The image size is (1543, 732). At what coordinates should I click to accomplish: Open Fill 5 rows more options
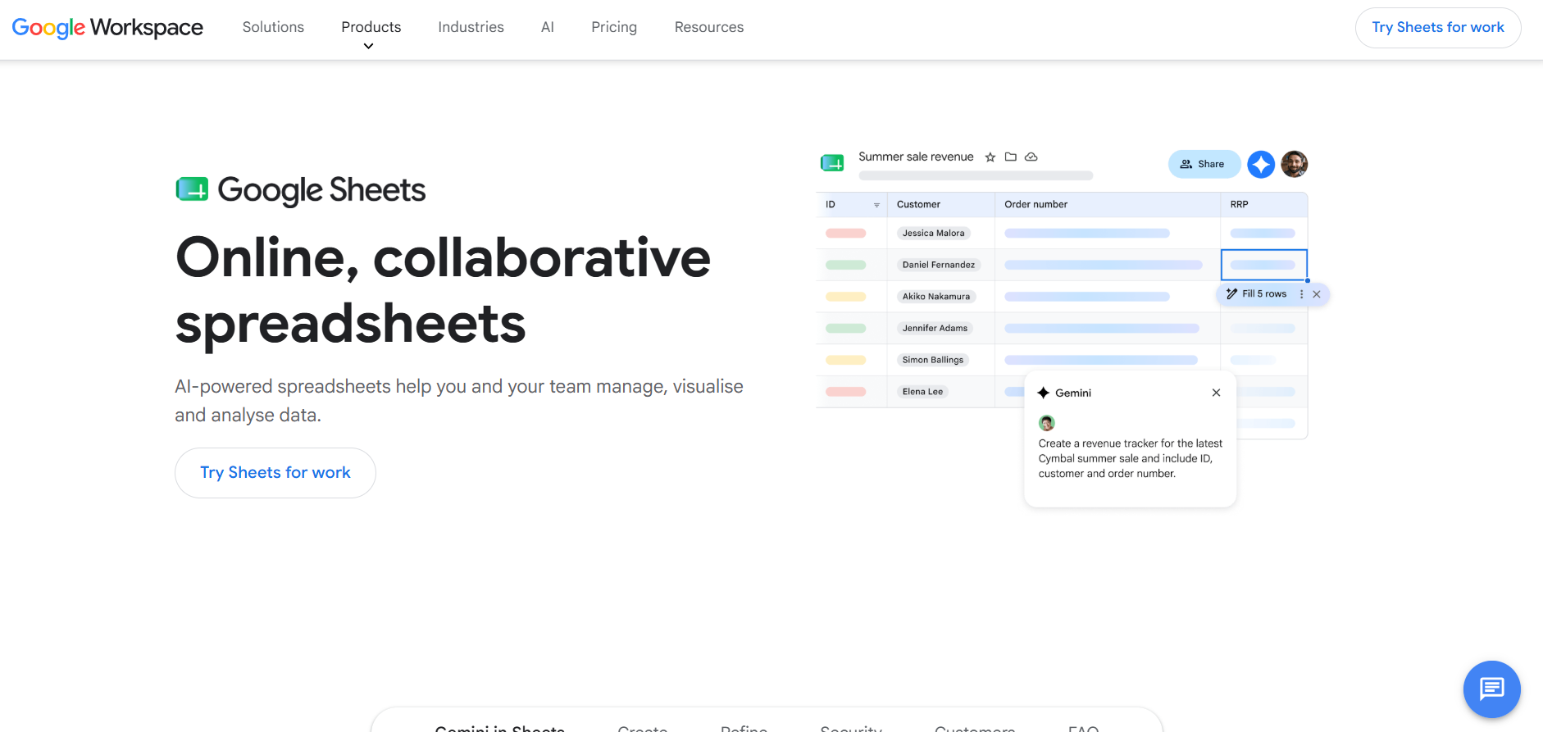coord(1301,294)
